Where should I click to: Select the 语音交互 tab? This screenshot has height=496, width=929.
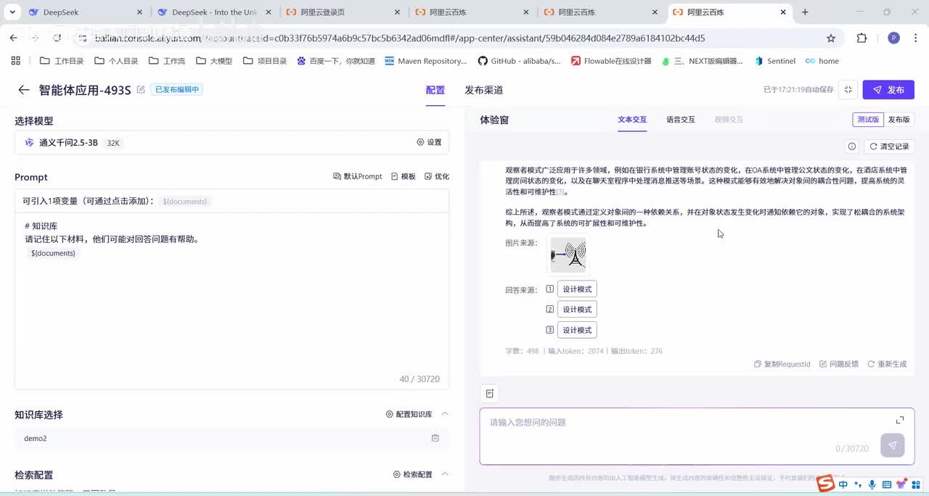click(x=681, y=120)
